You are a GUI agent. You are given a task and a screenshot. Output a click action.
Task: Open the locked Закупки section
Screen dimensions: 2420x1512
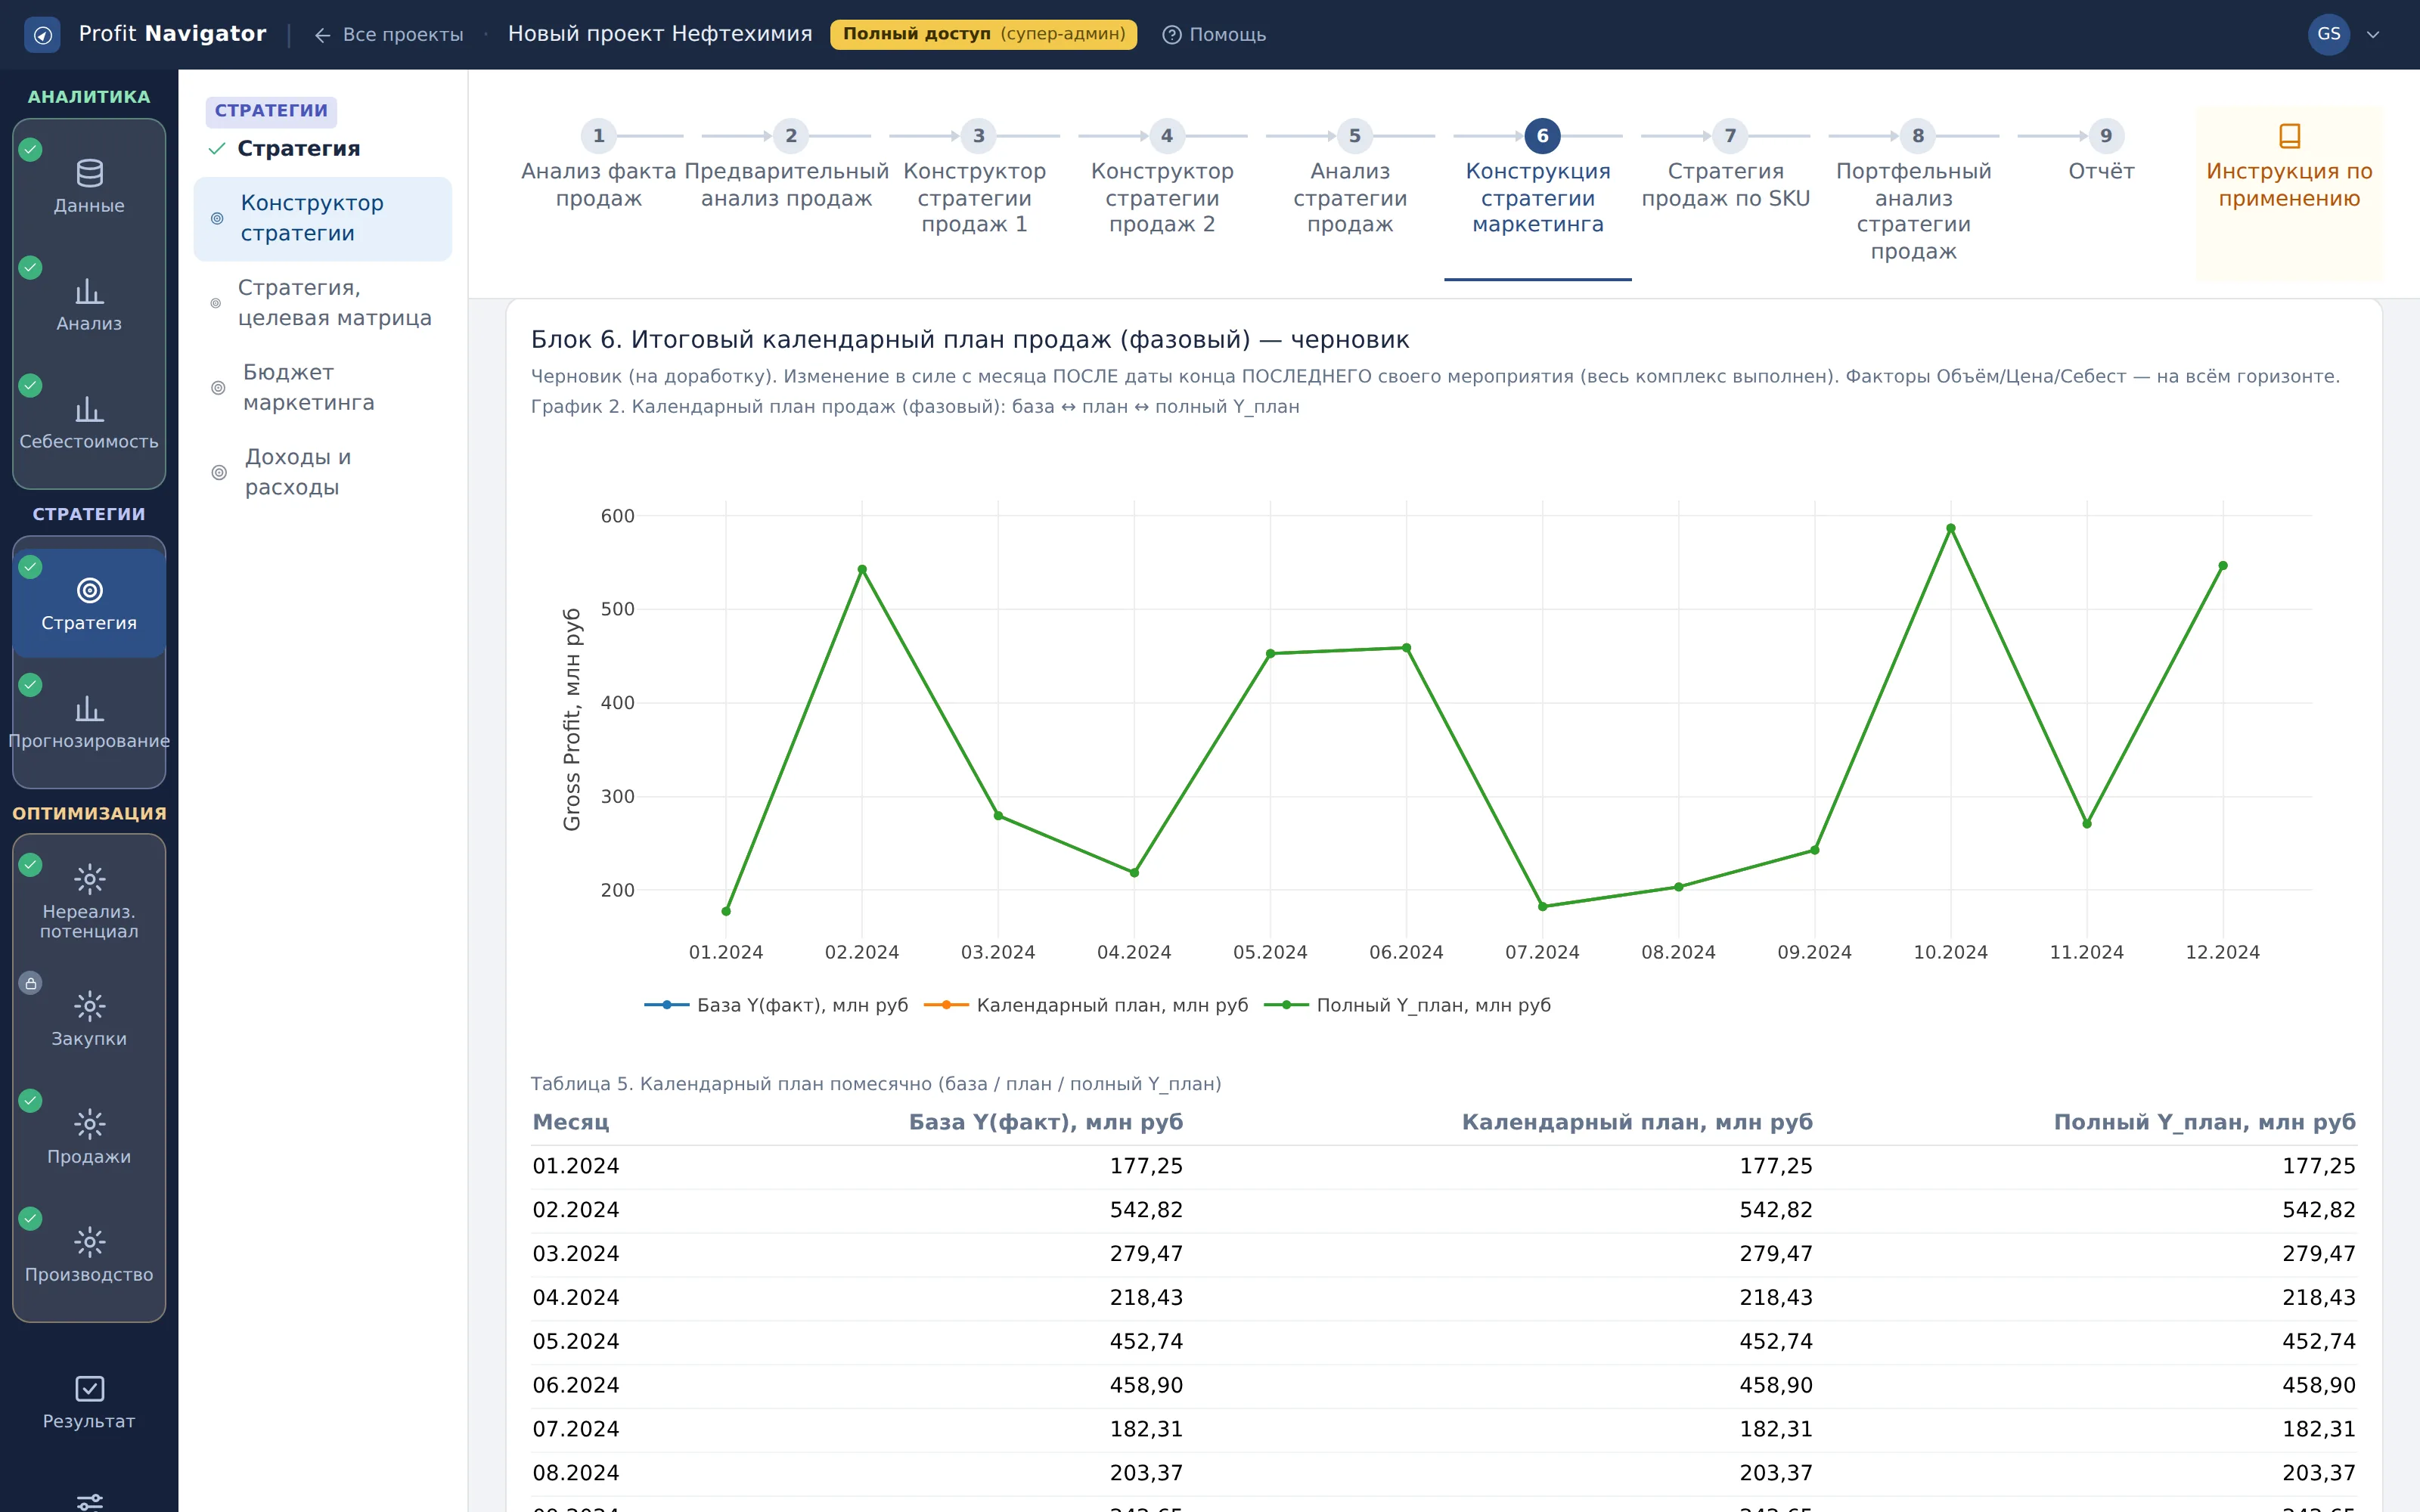point(89,1020)
